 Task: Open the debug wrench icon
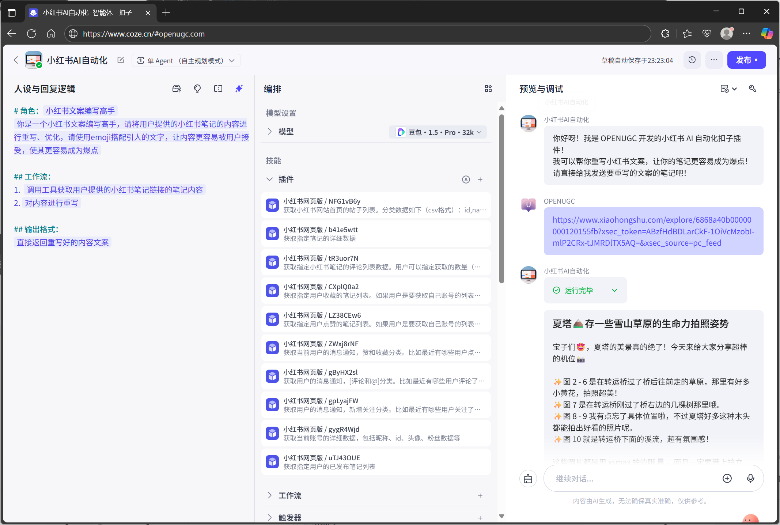click(x=752, y=88)
